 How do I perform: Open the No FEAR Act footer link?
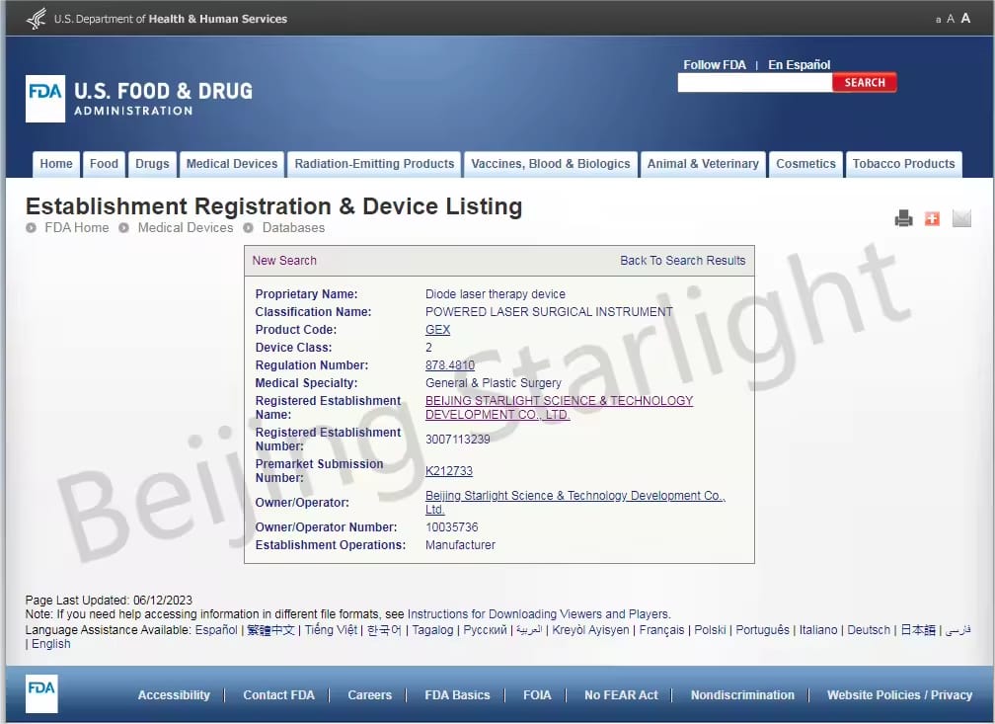pyautogui.click(x=621, y=695)
